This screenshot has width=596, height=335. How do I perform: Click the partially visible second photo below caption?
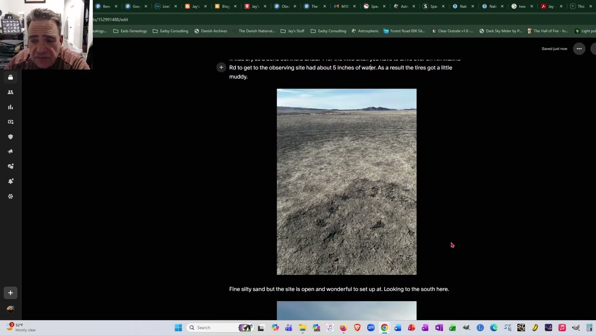pyautogui.click(x=346, y=310)
